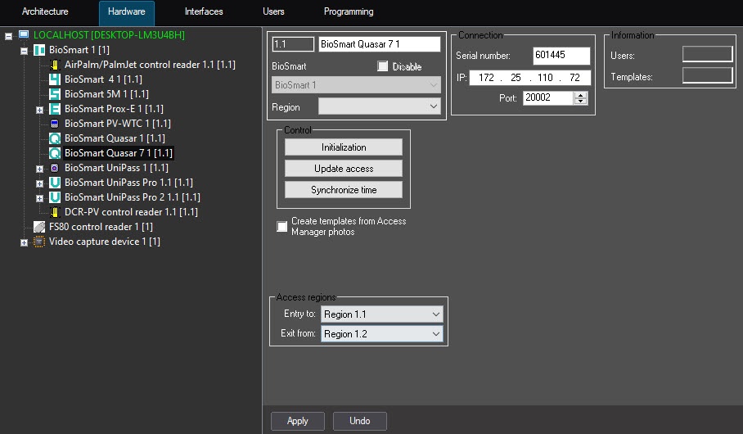
Task: Open the Programming tab
Action: [x=349, y=12]
